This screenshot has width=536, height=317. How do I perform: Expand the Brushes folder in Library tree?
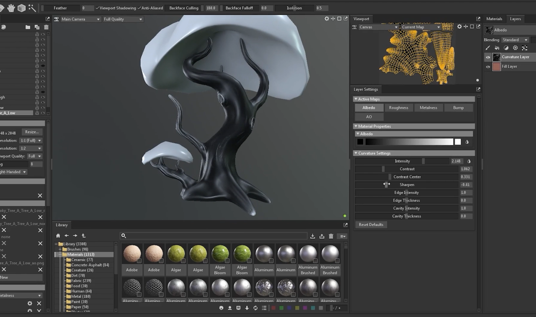coord(60,249)
